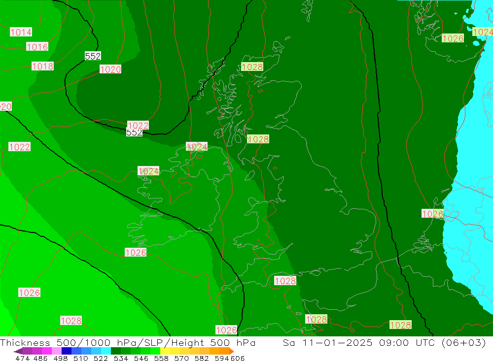This screenshot has width=493, height=361.
Task: Click the purple arrow at legend start
Action: pos(18,351)
